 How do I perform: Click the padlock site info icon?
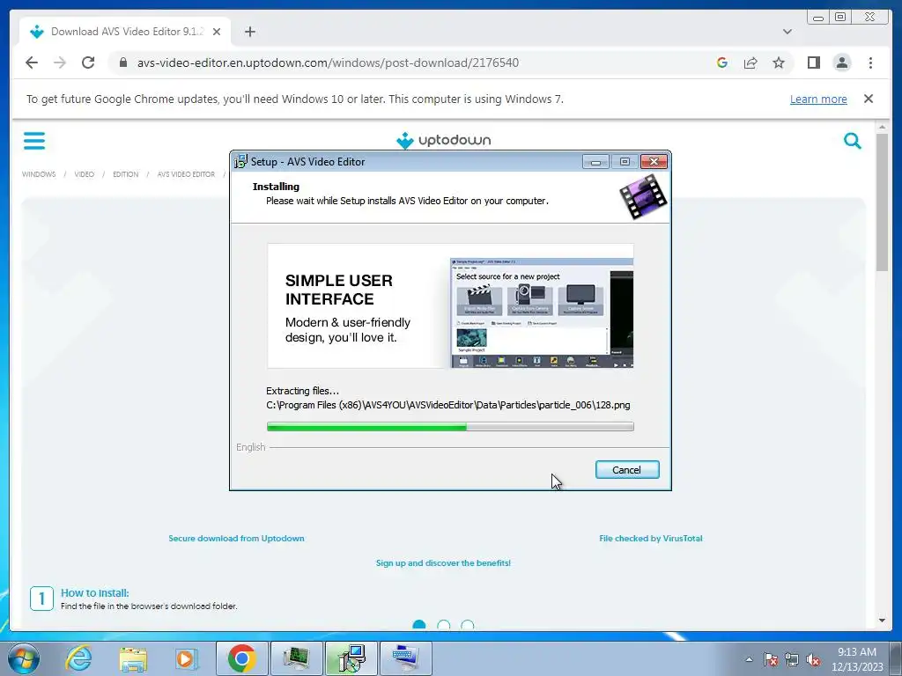[122, 62]
